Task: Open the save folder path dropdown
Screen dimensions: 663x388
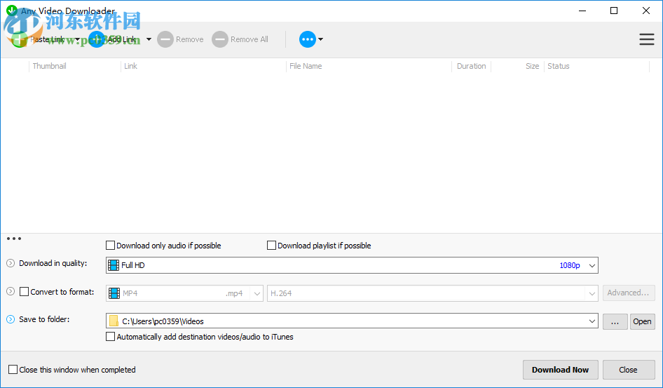Action: (x=592, y=321)
